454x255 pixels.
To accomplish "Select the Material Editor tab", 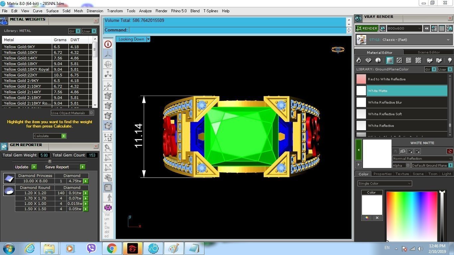I will pyautogui.click(x=380, y=52).
